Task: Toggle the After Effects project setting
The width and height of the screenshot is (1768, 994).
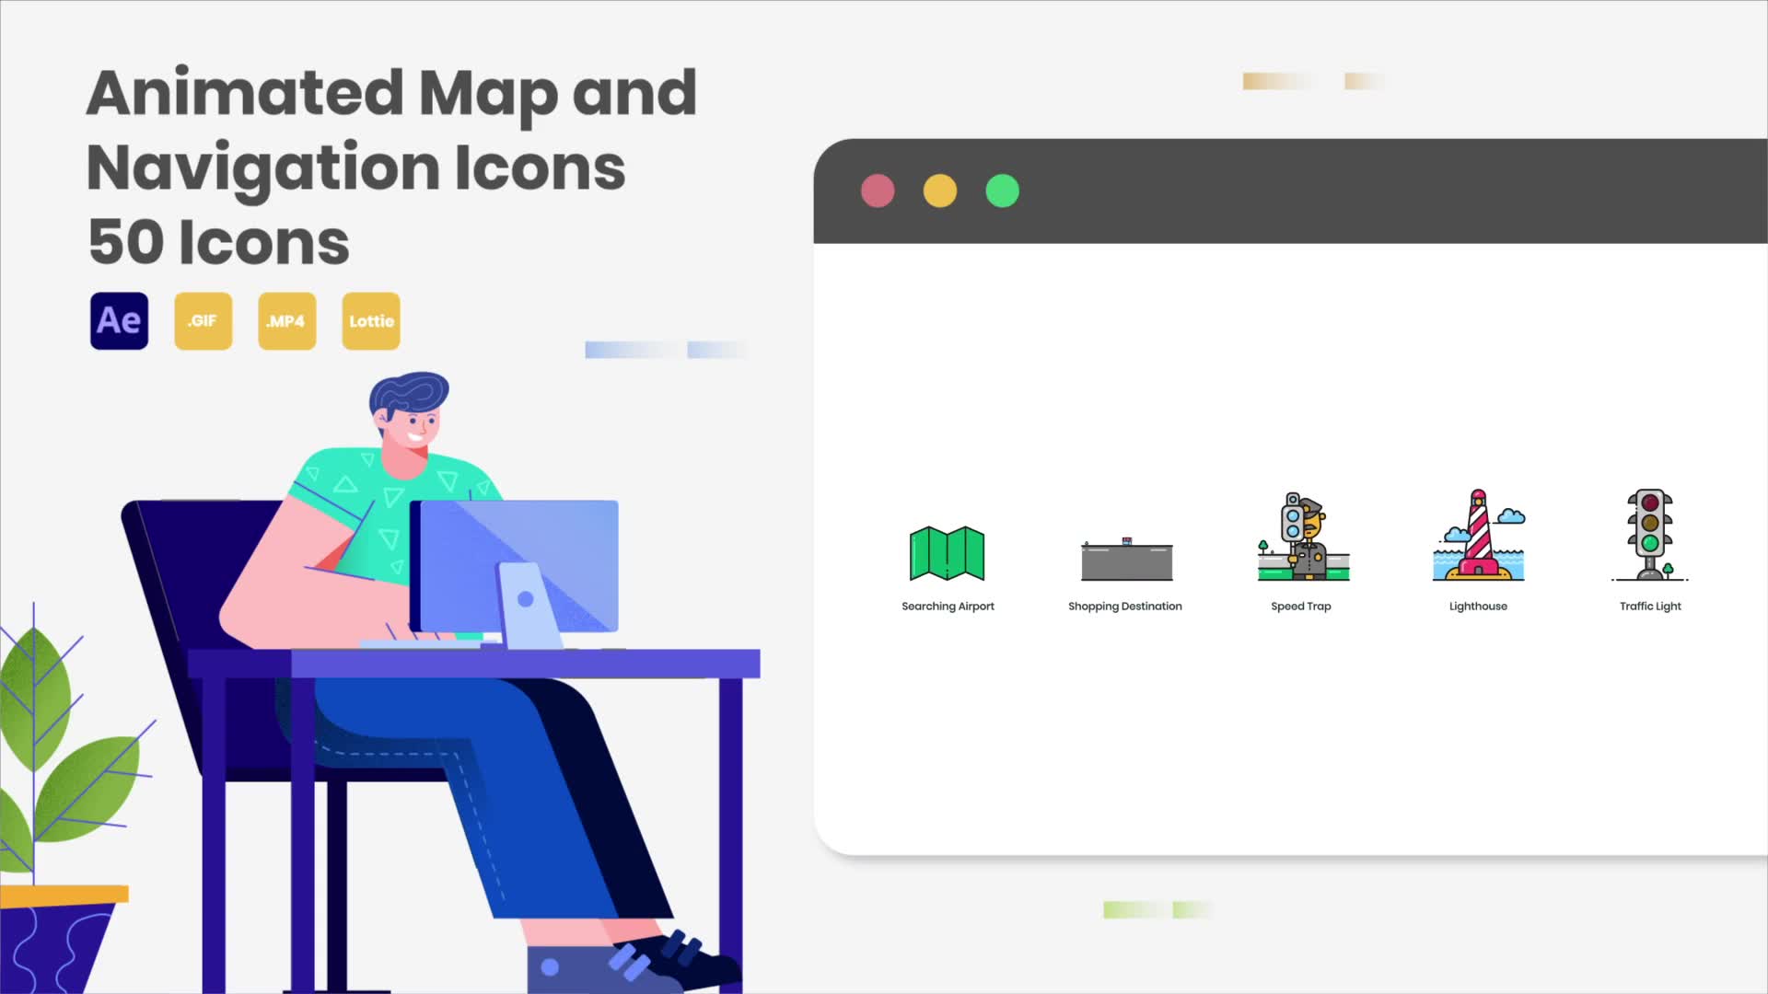Action: (118, 319)
